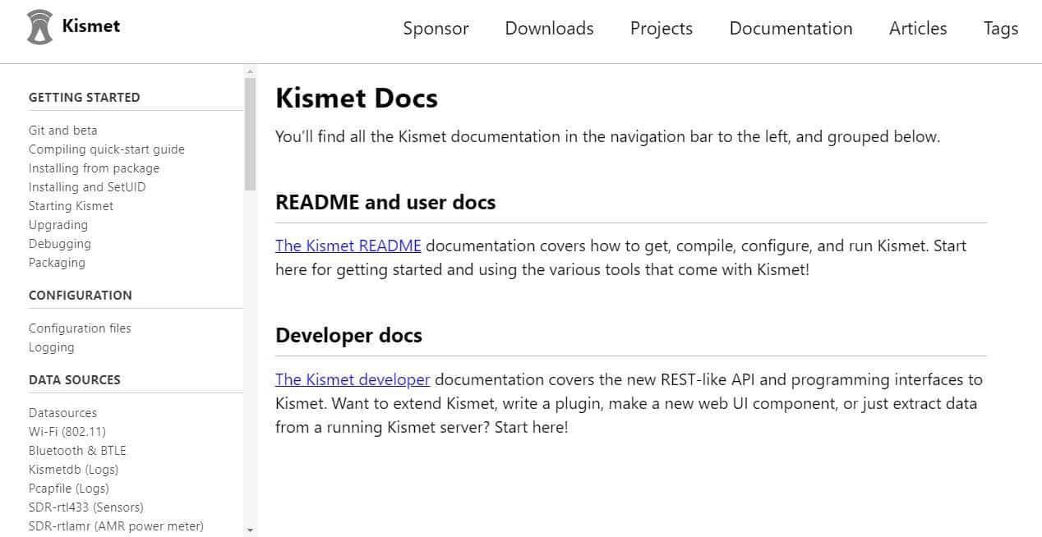View the Installing and SetUID page
The height and width of the screenshot is (537, 1042).
pyautogui.click(x=87, y=186)
